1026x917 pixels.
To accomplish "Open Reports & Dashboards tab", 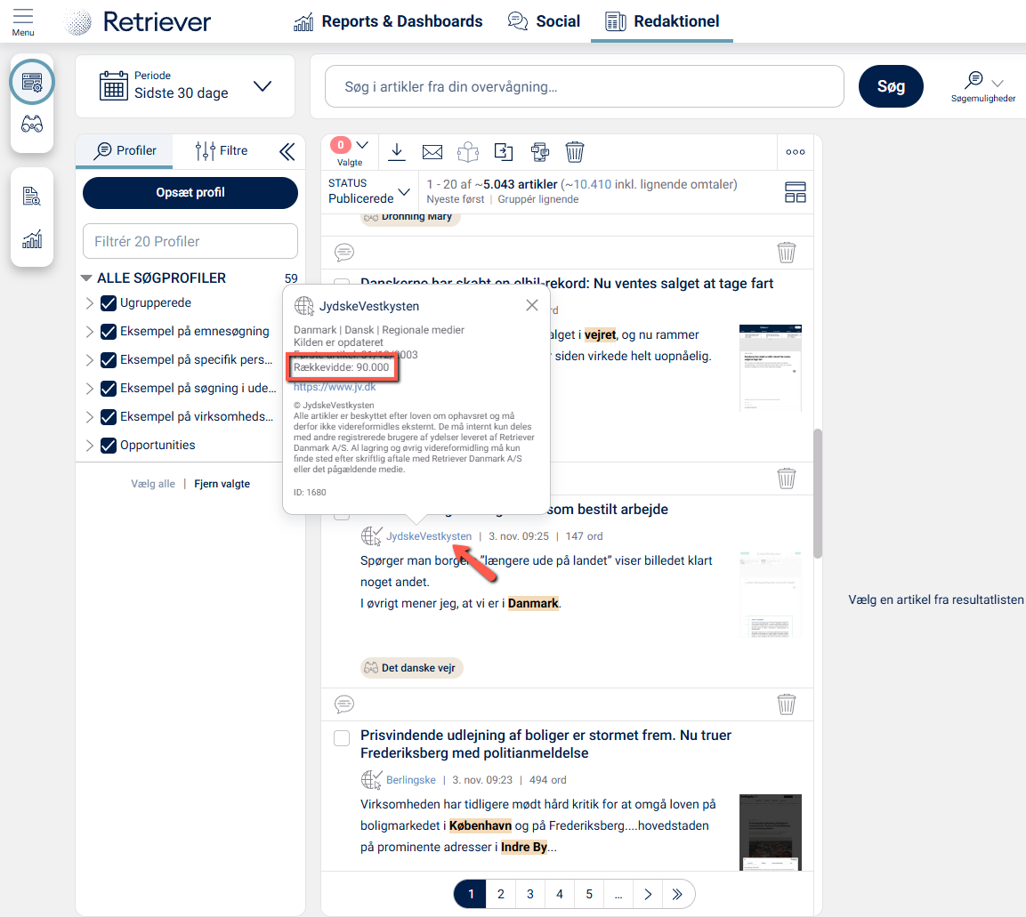I will point(388,21).
